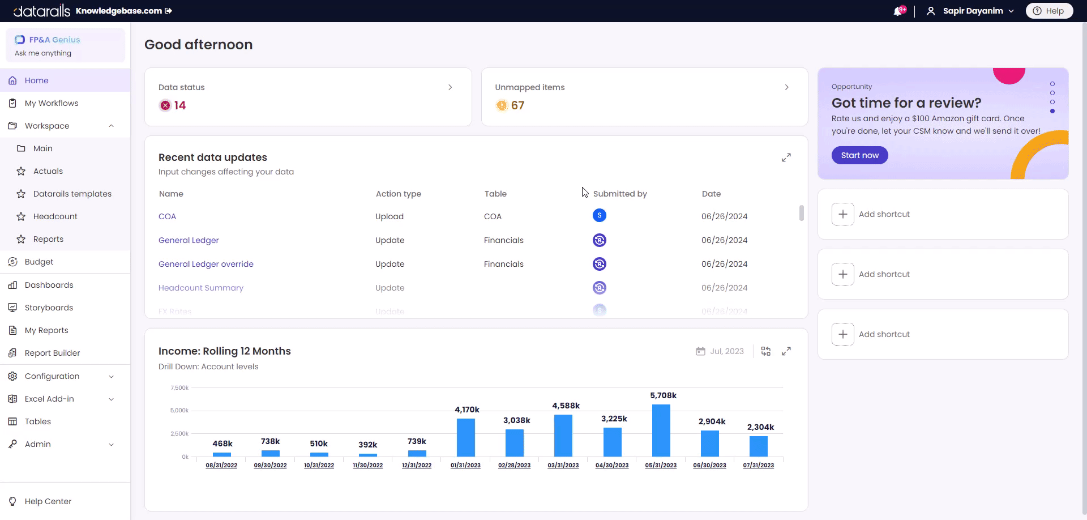
Task: Click the Knowledgebase.com external link icon
Action: click(x=168, y=11)
